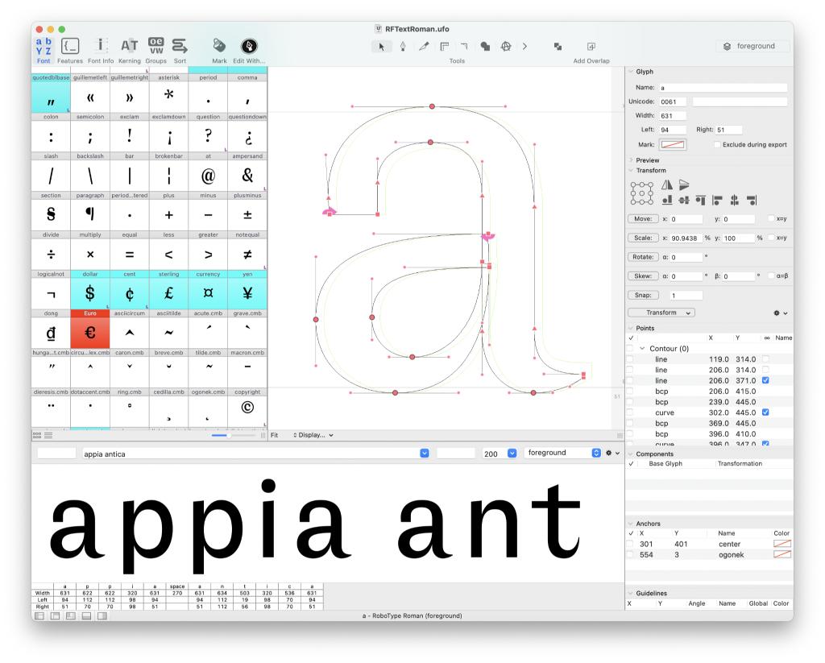Click the Snap button
Screen dimensions: 825x663
[643, 295]
